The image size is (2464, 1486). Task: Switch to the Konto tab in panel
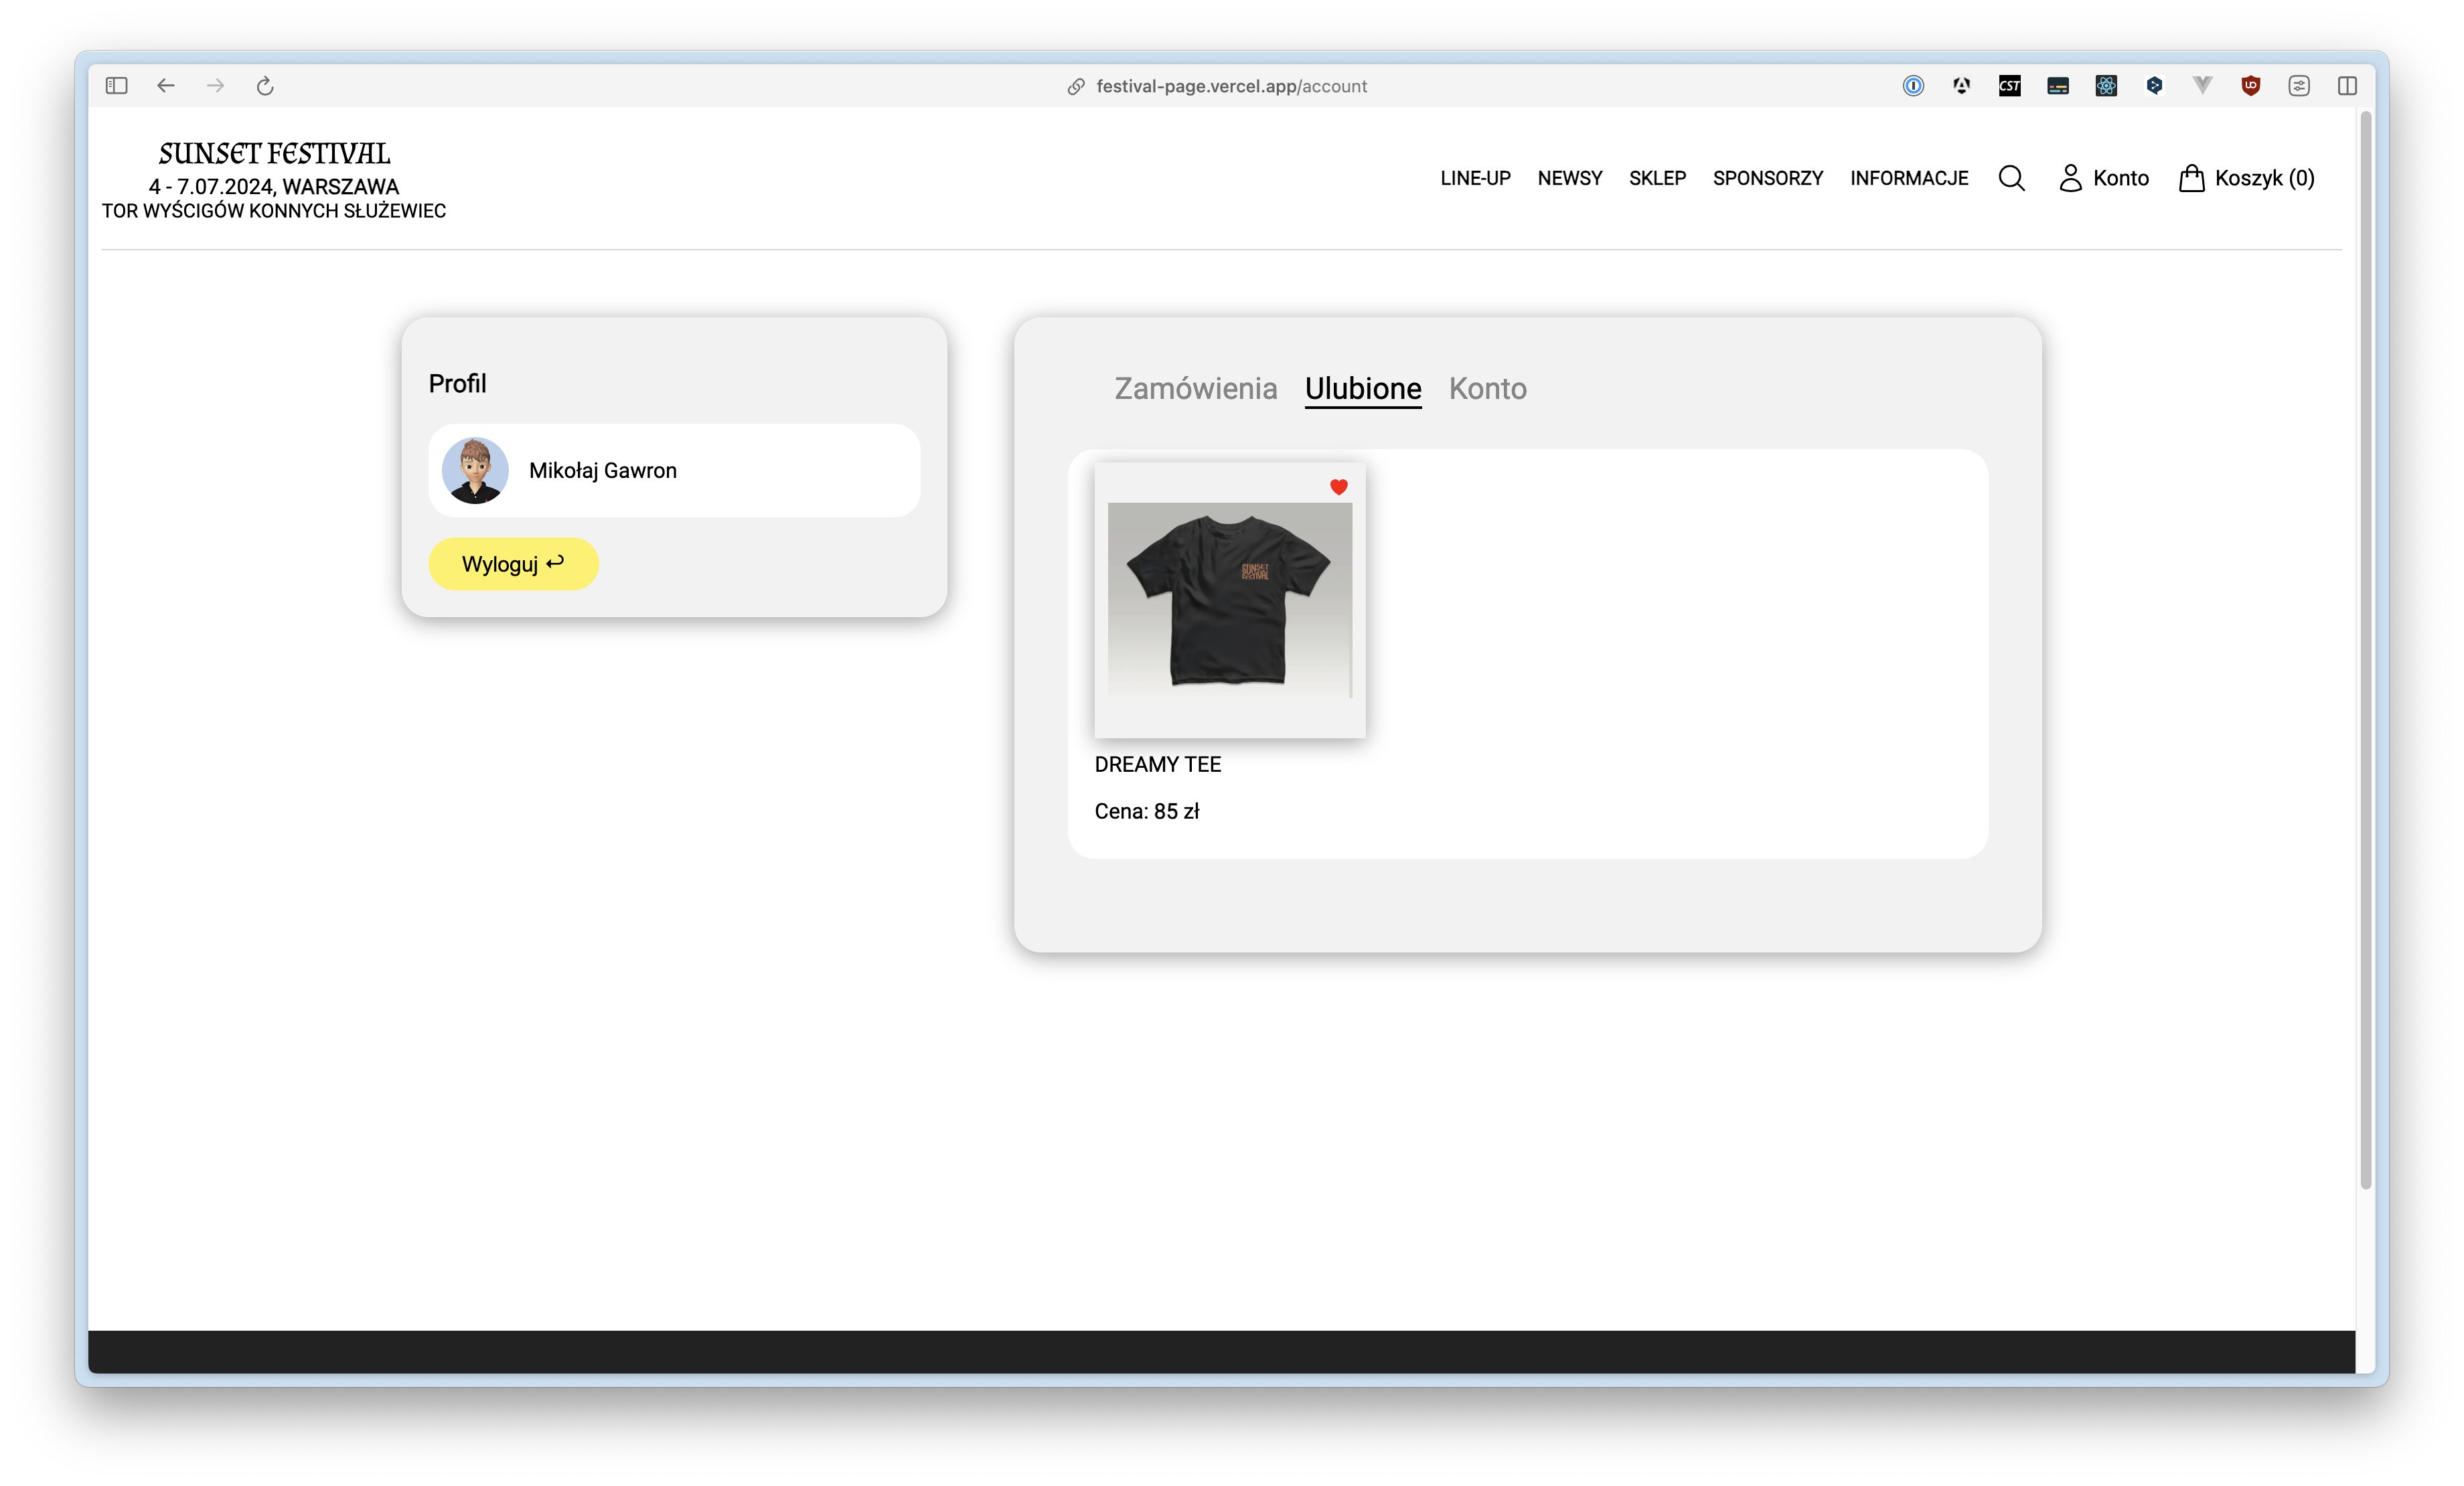pos(1487,388)
